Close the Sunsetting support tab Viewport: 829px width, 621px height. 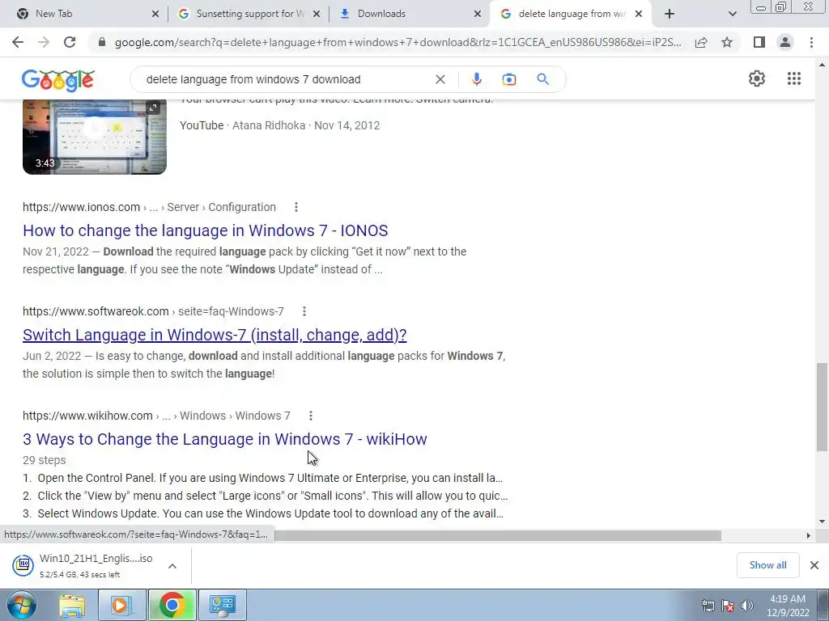(x=317, y=14)
